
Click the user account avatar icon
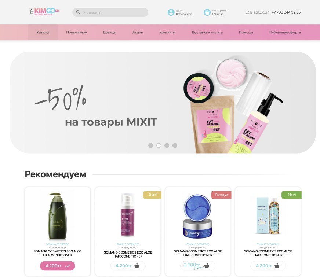point(171,12)
